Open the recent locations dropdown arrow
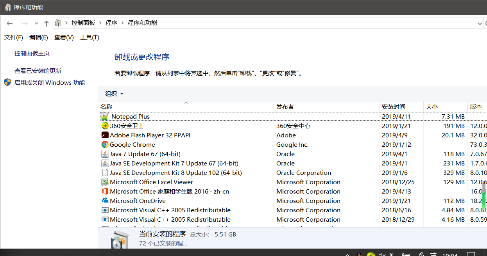 coord(36,23)
